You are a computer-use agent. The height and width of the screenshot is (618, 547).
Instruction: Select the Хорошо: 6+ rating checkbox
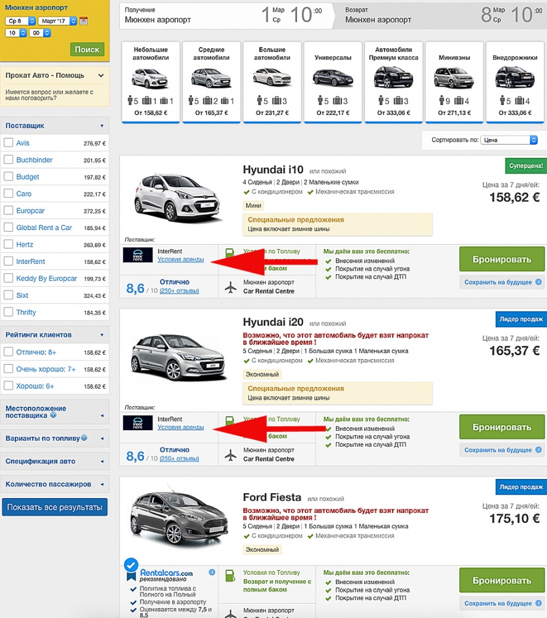coord(8,386)
